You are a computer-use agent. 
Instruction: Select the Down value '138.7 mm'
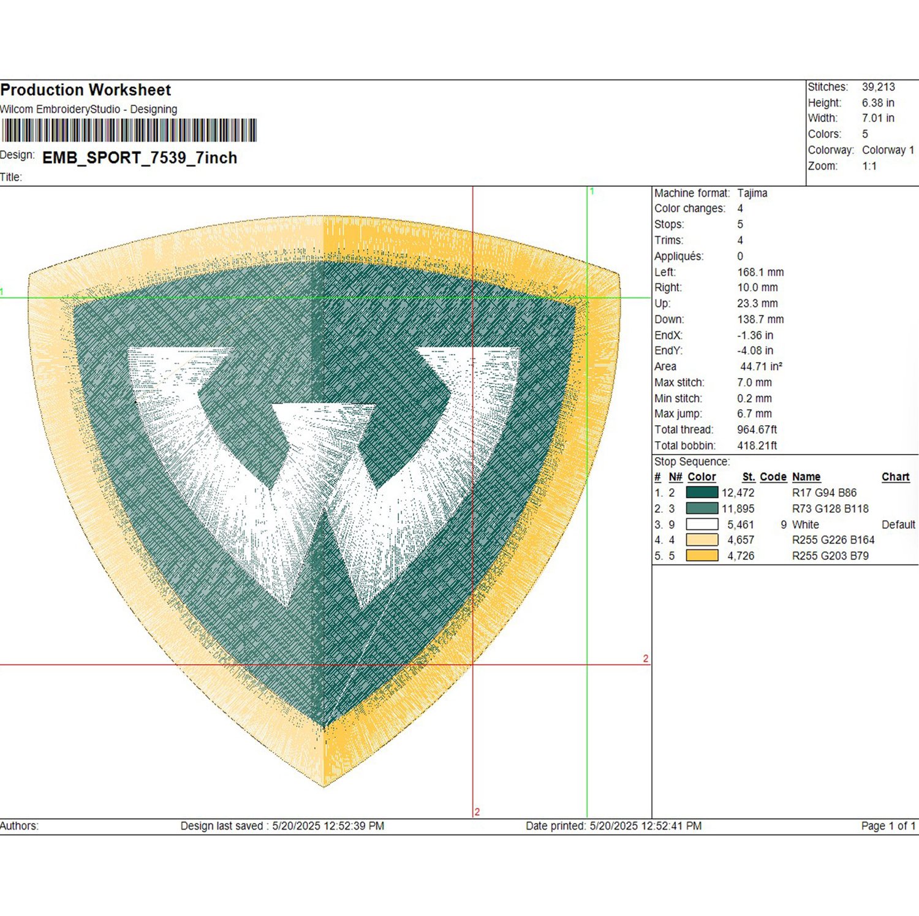click(760, 319)
